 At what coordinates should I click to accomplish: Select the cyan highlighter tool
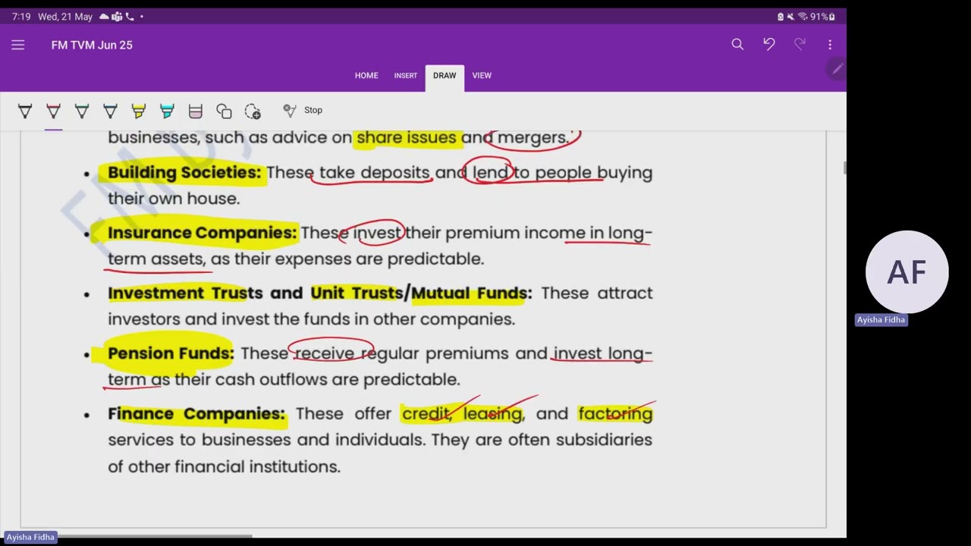click(x=167, y=111)
